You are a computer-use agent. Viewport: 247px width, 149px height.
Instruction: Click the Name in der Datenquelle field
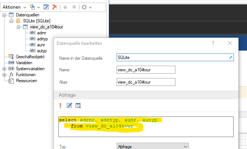click(175, 58)
